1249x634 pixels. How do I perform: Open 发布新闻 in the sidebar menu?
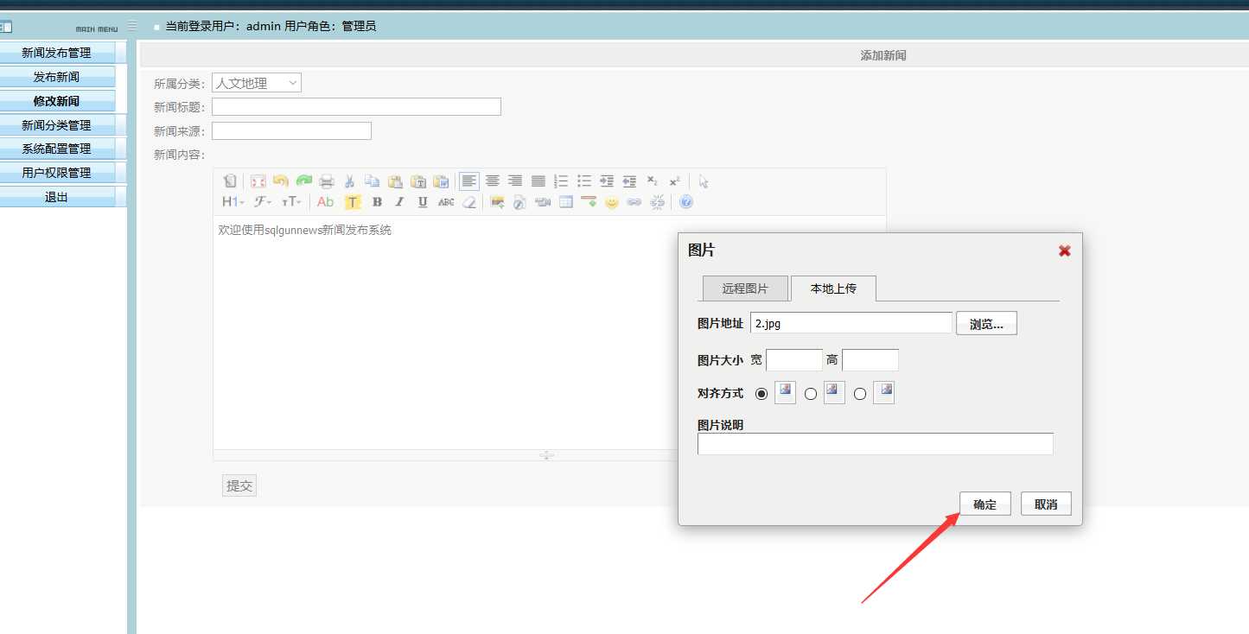[57, 77]
